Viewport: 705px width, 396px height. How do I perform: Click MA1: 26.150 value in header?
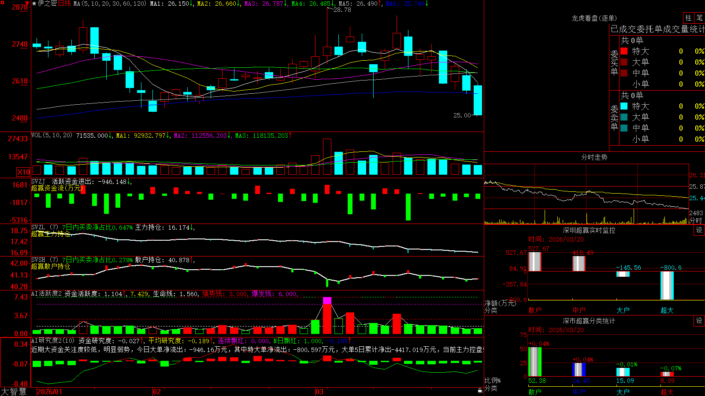[x=172, y=4]
